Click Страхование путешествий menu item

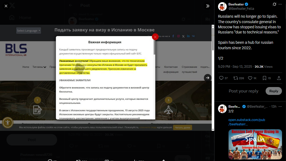pos(189,69)
